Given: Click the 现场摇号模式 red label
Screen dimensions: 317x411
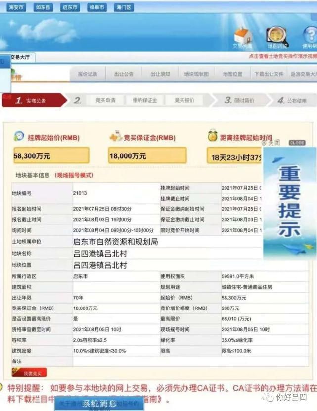Looking at the screenshot, I should tap(74, 175).
